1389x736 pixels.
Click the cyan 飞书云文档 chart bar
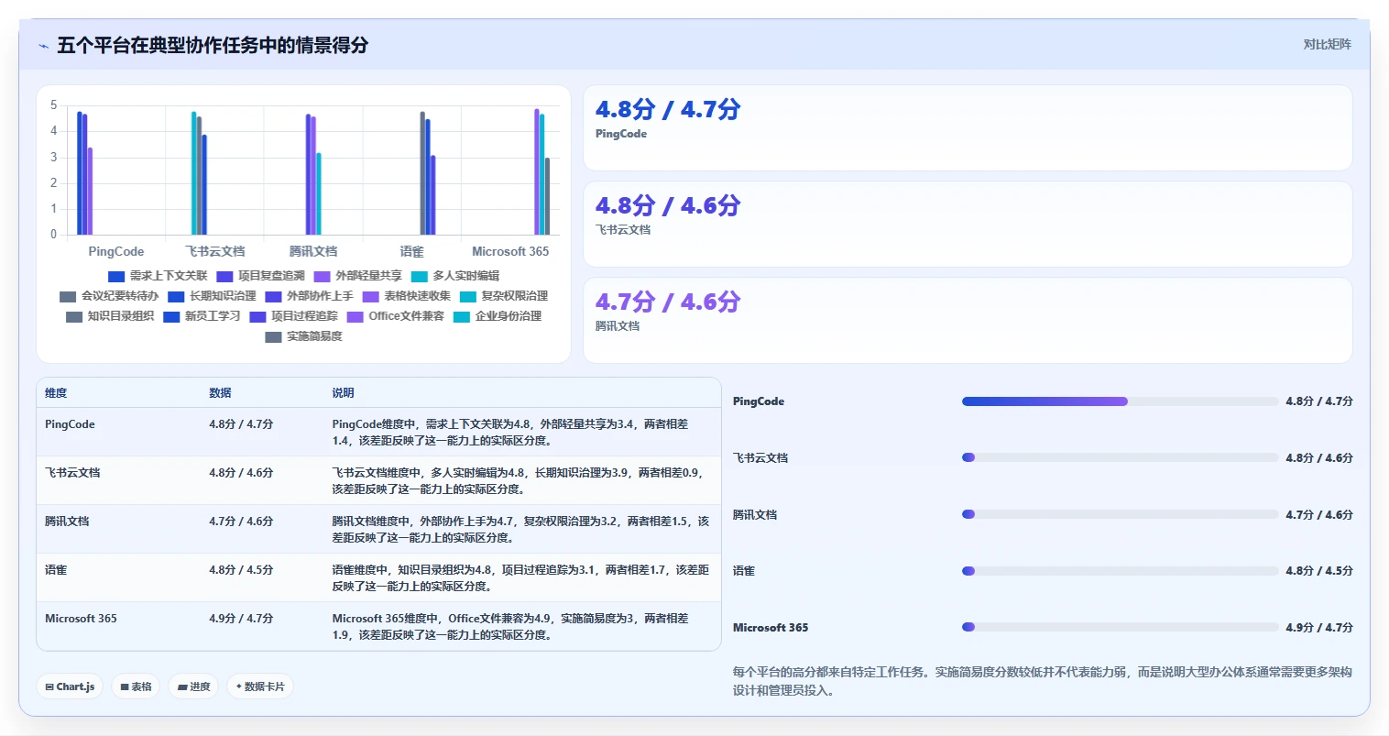(193, 173)
